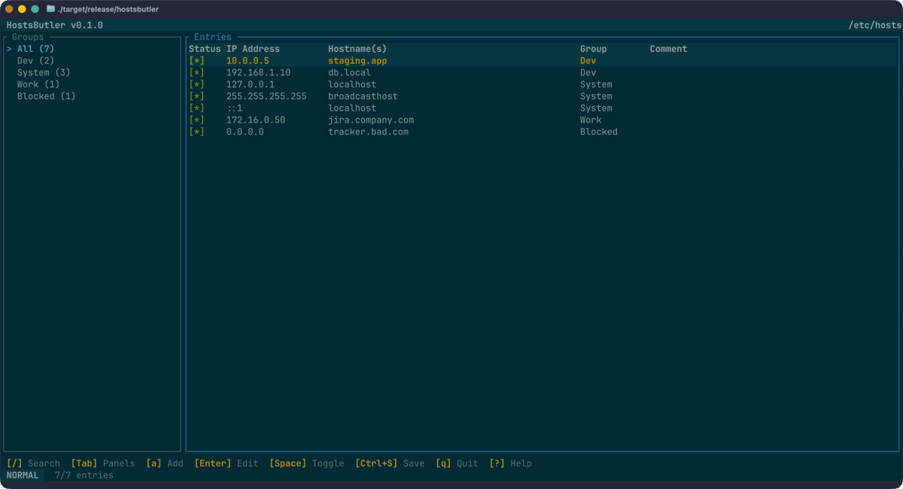903x489 pixels.
Task: Toggle the broadcasthost entry status
Action: point(196,96)
